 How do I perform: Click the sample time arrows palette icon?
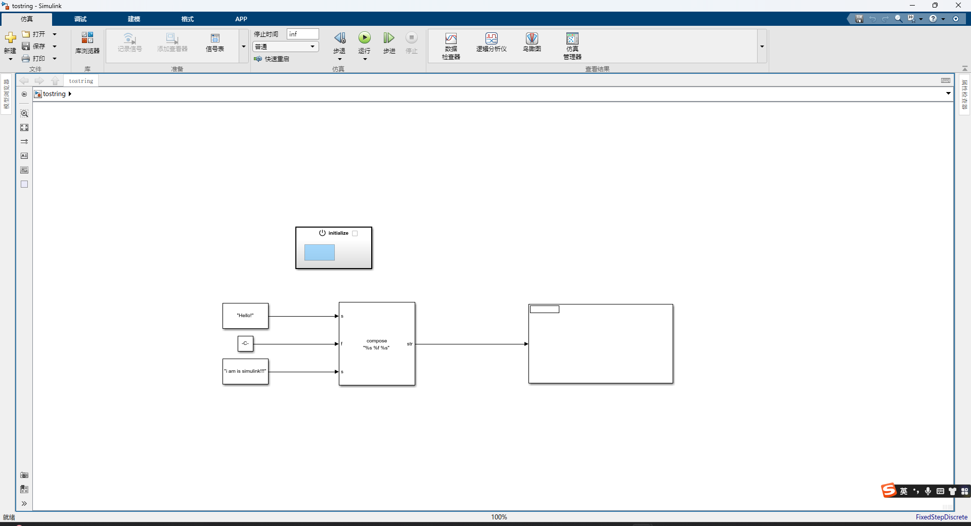pos(24,142)
